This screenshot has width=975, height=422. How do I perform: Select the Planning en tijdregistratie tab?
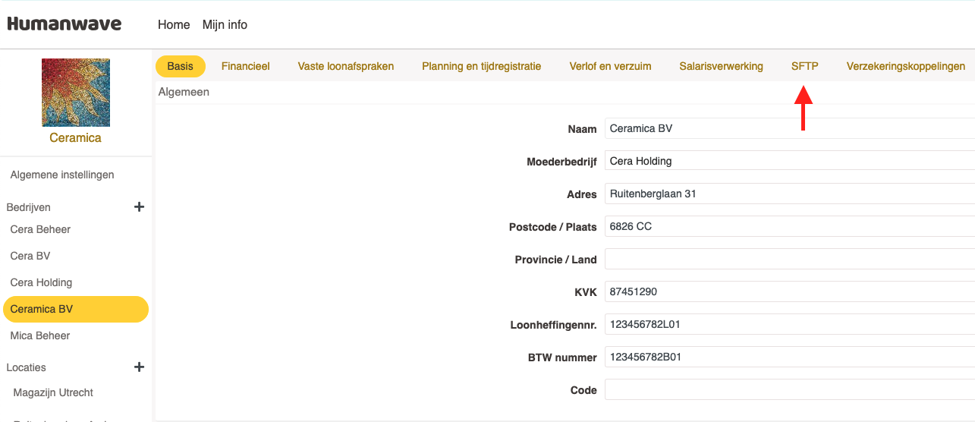(x=481, y=66)
